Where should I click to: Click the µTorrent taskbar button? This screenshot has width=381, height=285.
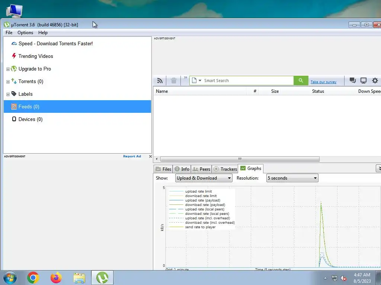102,278
